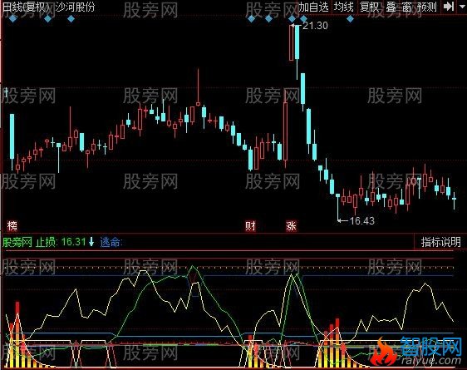Toggle the 均线 moving average button

(344, 7)
